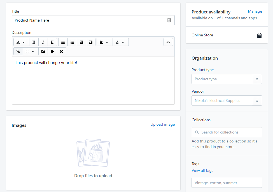273x192 pixels.
Task: Show HTML view with code button
Action: 168,42
